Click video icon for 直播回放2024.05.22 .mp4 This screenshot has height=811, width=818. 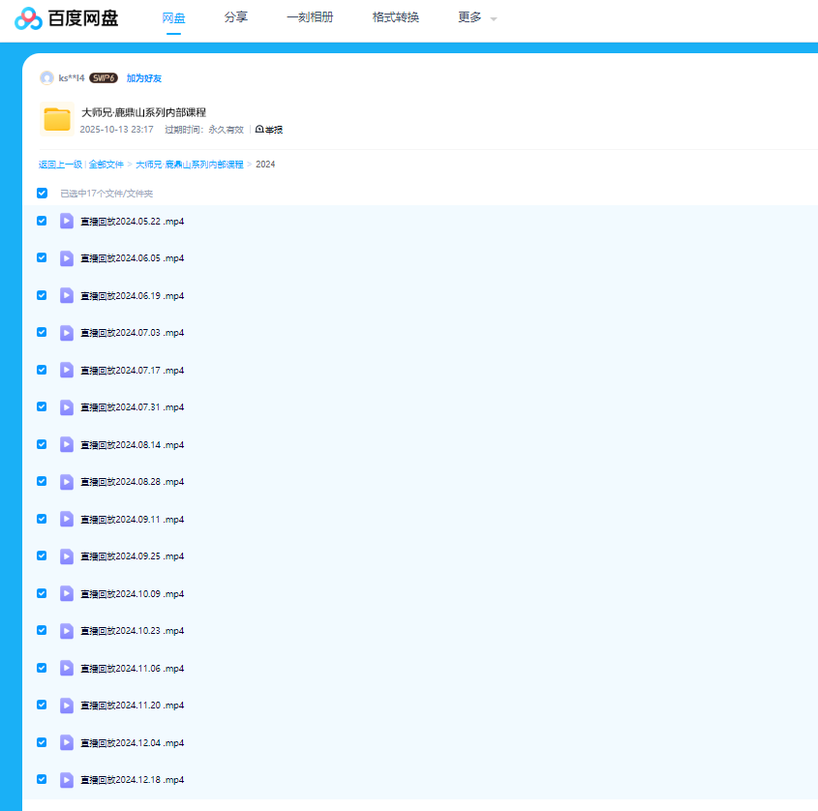tap(67, 221)
